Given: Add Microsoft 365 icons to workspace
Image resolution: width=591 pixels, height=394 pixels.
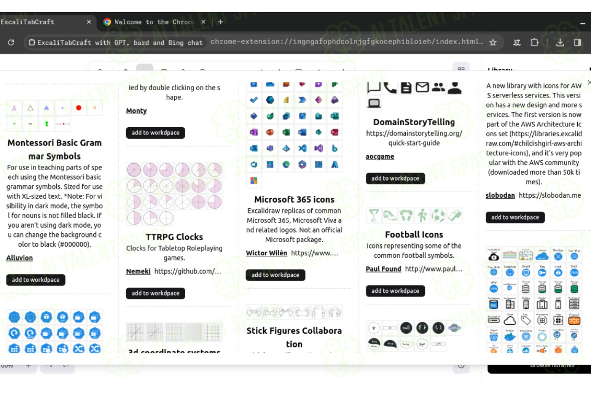Looking at the screenshot, I should [x=275, y=275].
